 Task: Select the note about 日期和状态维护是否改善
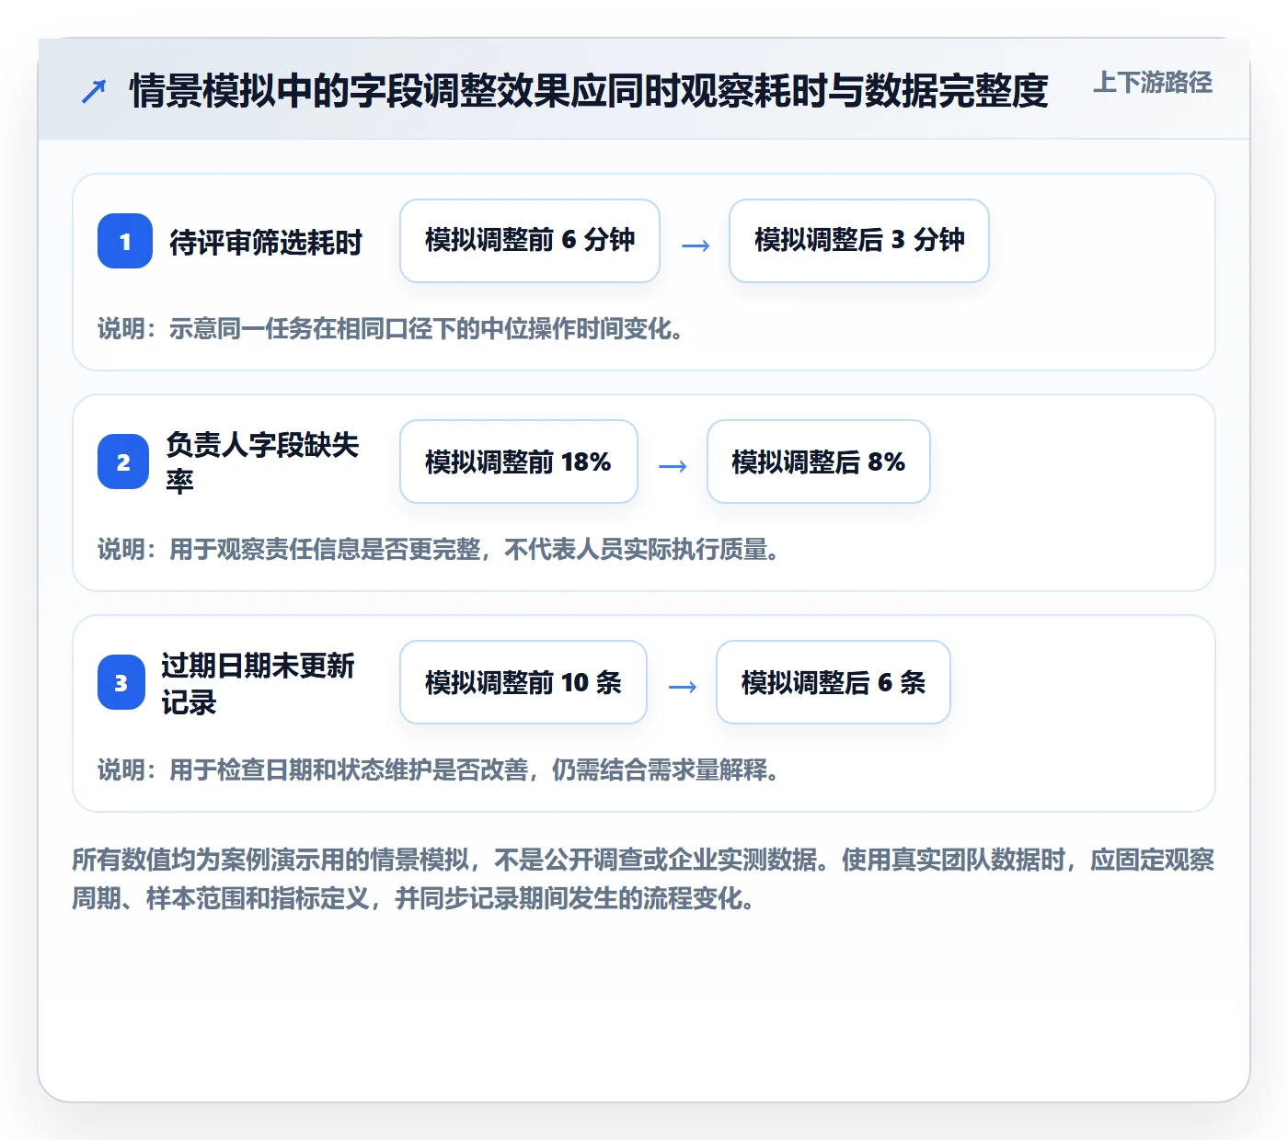(x=439, y=770)
